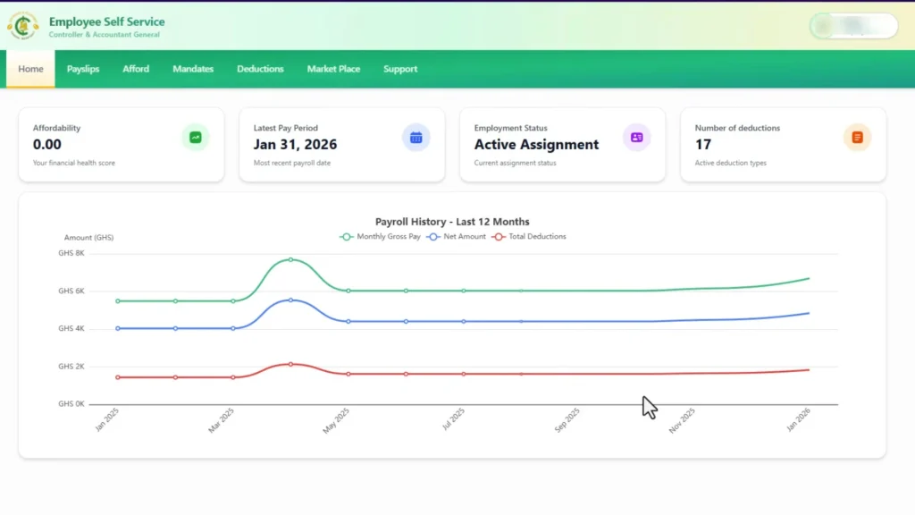Click the orange list icon on Number of deductions
Image resolution: width=915 pixels, height=515 pixels.
(x=857, y=138)
